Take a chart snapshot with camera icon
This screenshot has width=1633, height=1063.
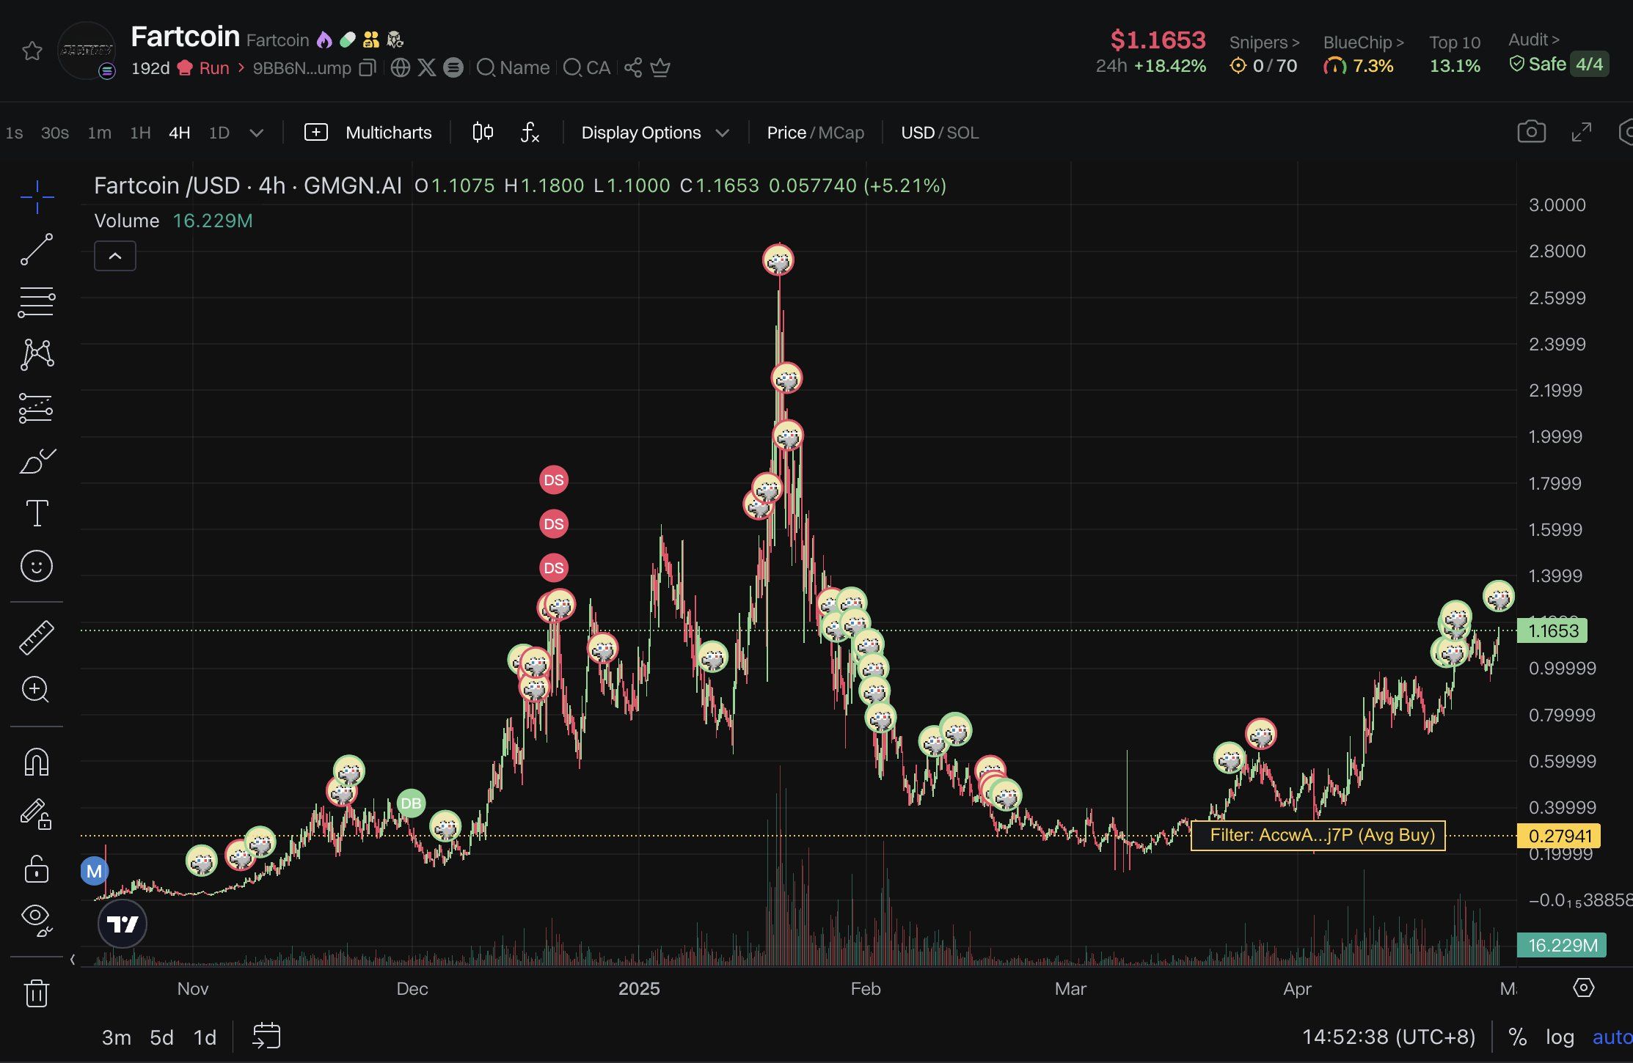click(1531, 132)
